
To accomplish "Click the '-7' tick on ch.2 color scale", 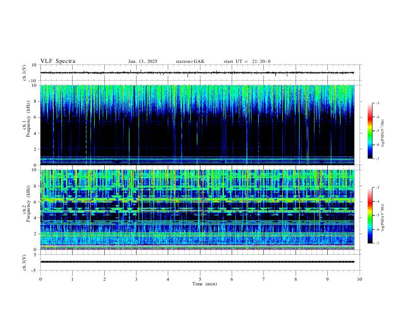I will 377,243.
